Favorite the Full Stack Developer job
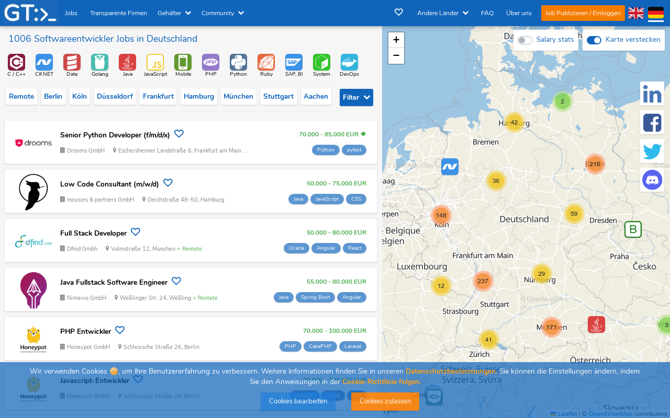 click(x=136, y=232)
